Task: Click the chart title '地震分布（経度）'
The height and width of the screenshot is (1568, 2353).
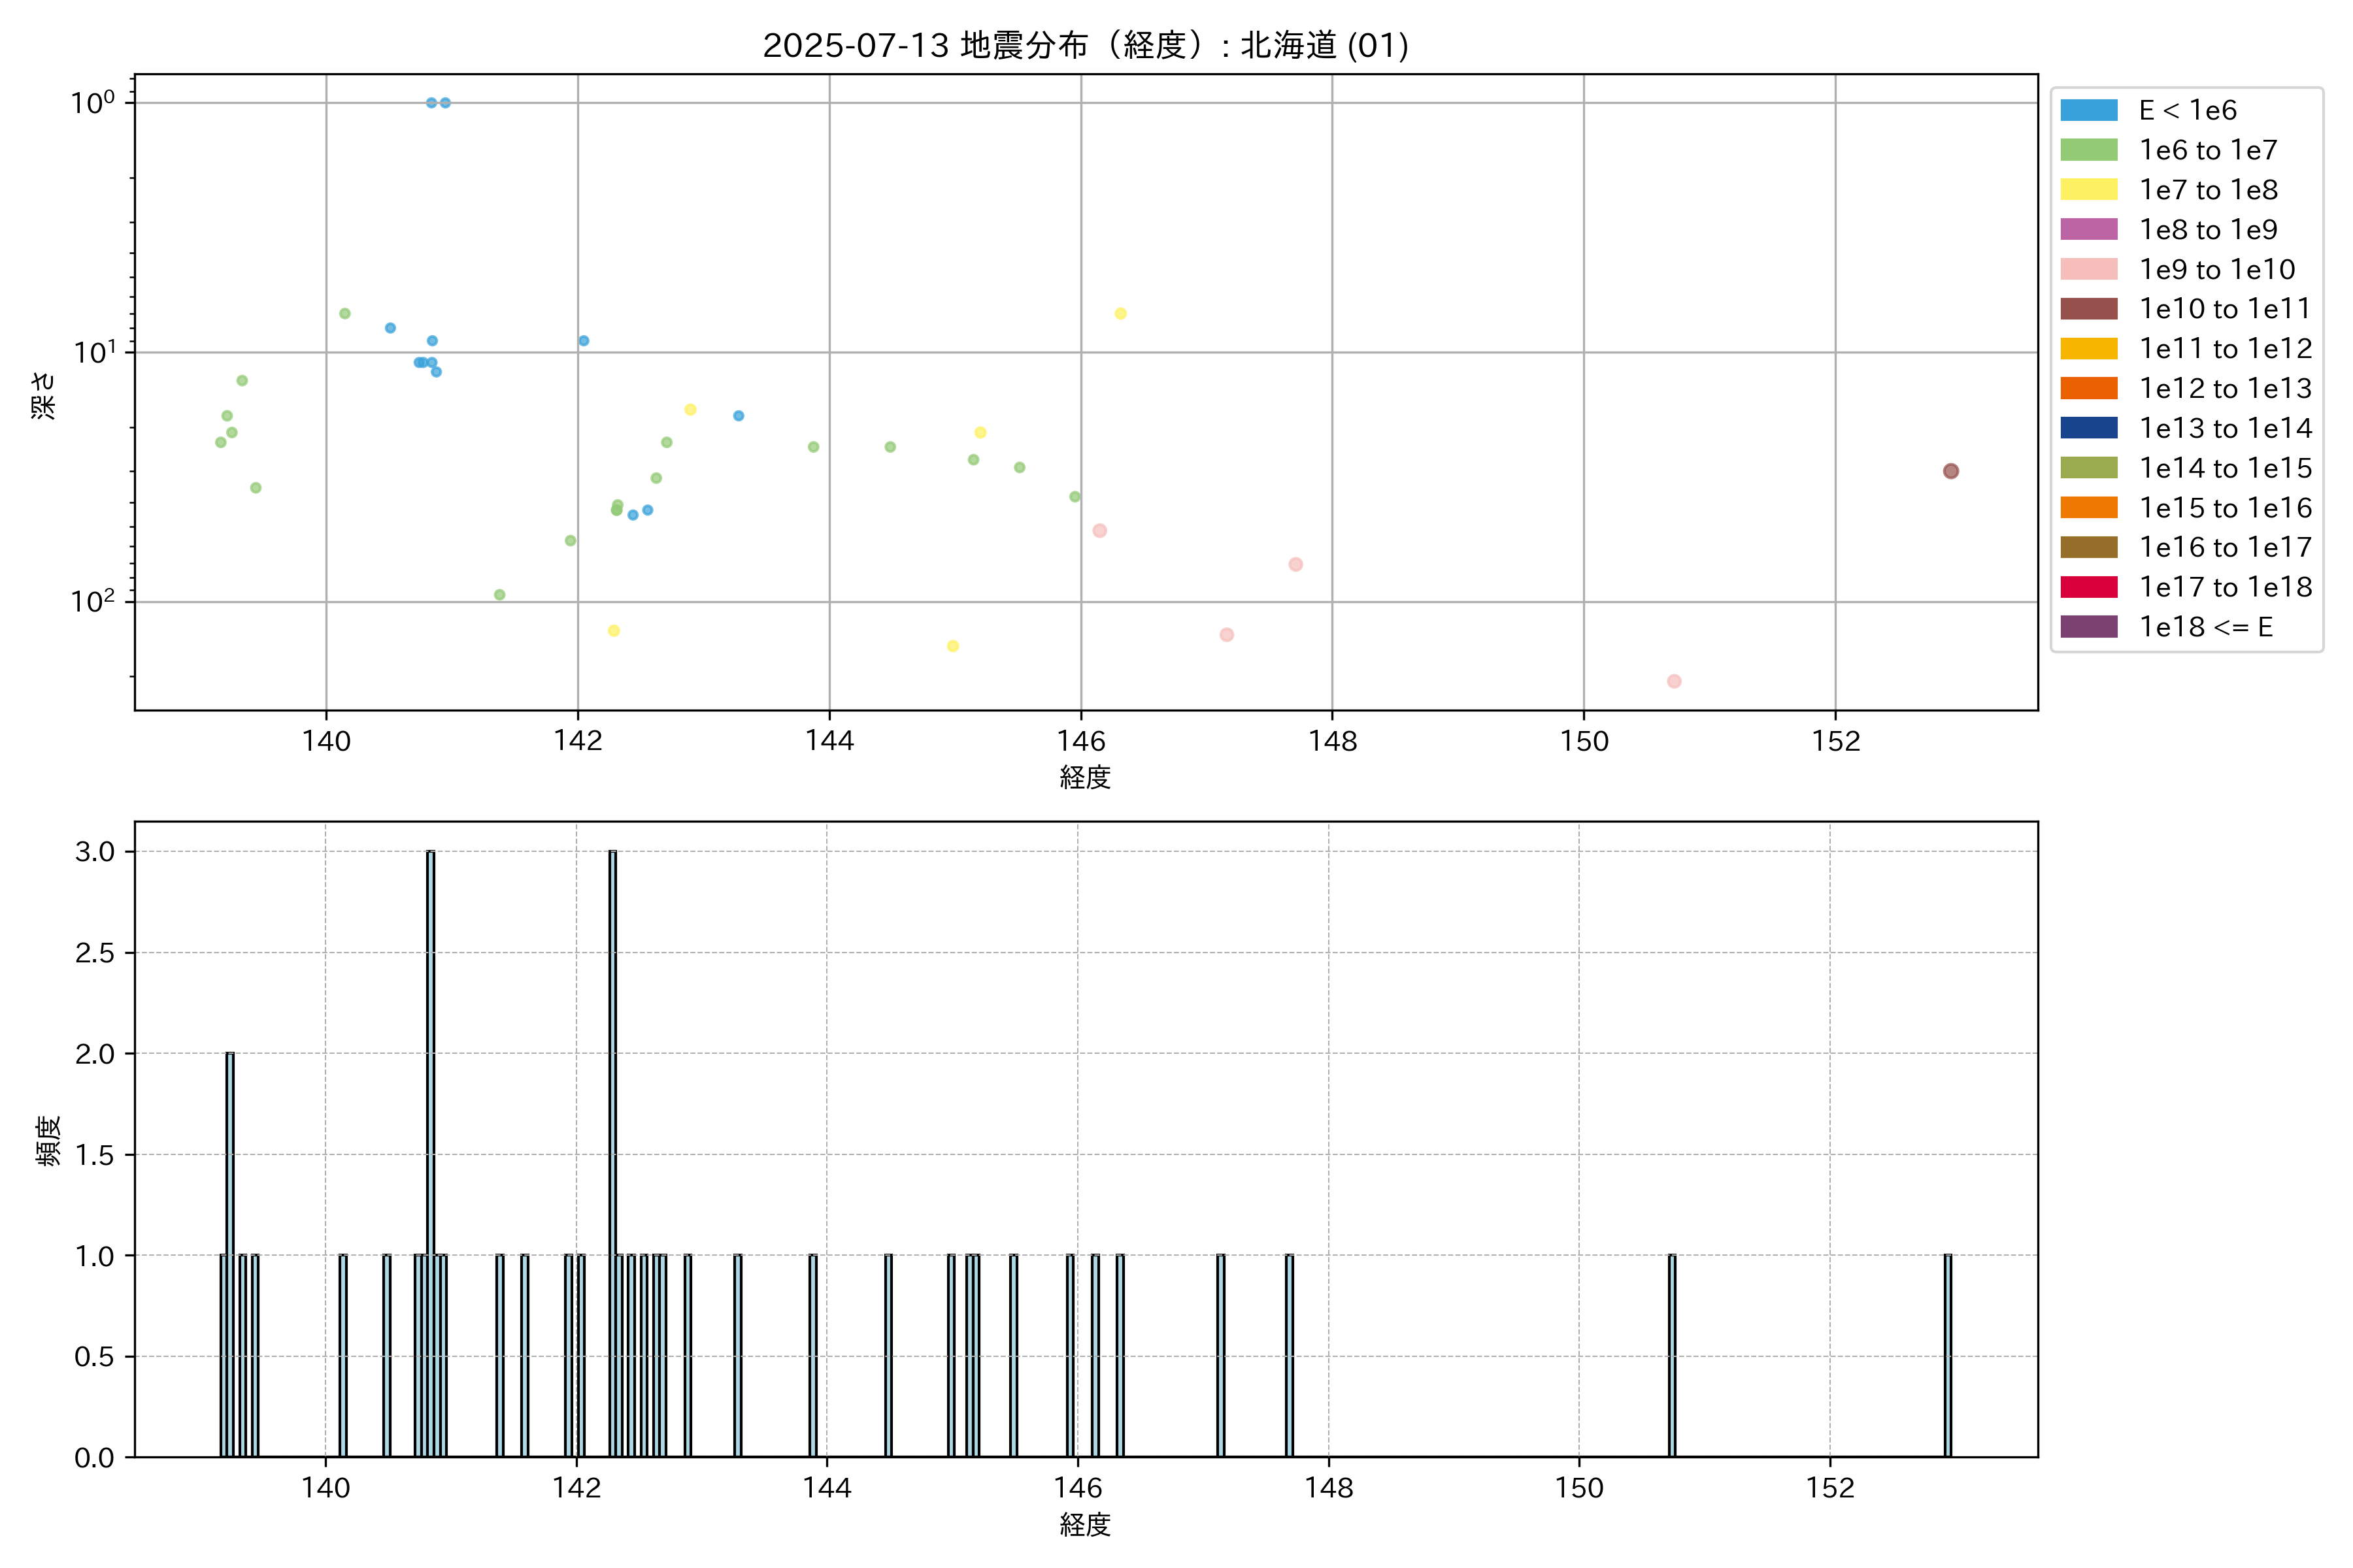Action: point(1084,46)
